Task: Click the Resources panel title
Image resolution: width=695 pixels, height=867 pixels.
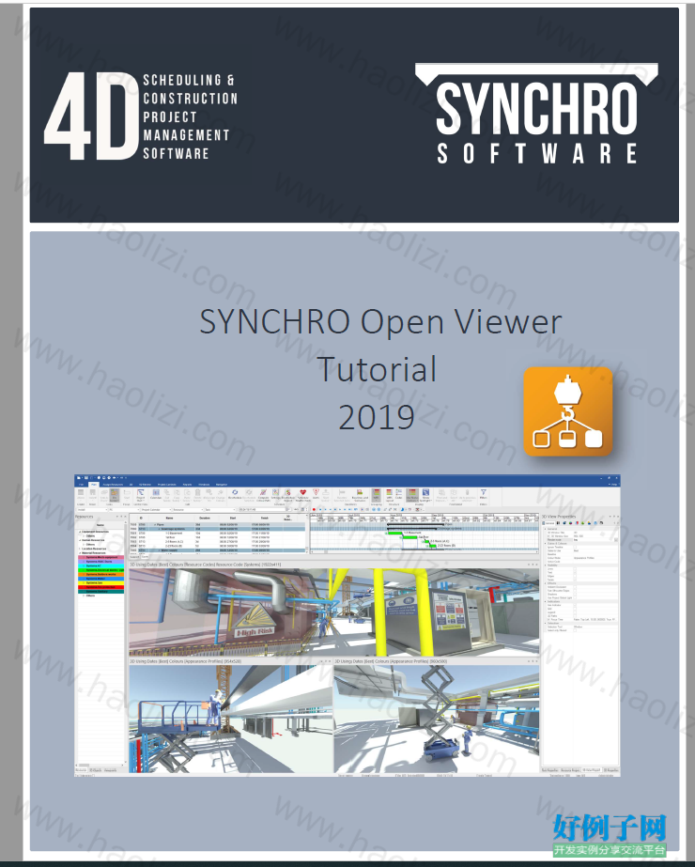Action: pos(84,517)
